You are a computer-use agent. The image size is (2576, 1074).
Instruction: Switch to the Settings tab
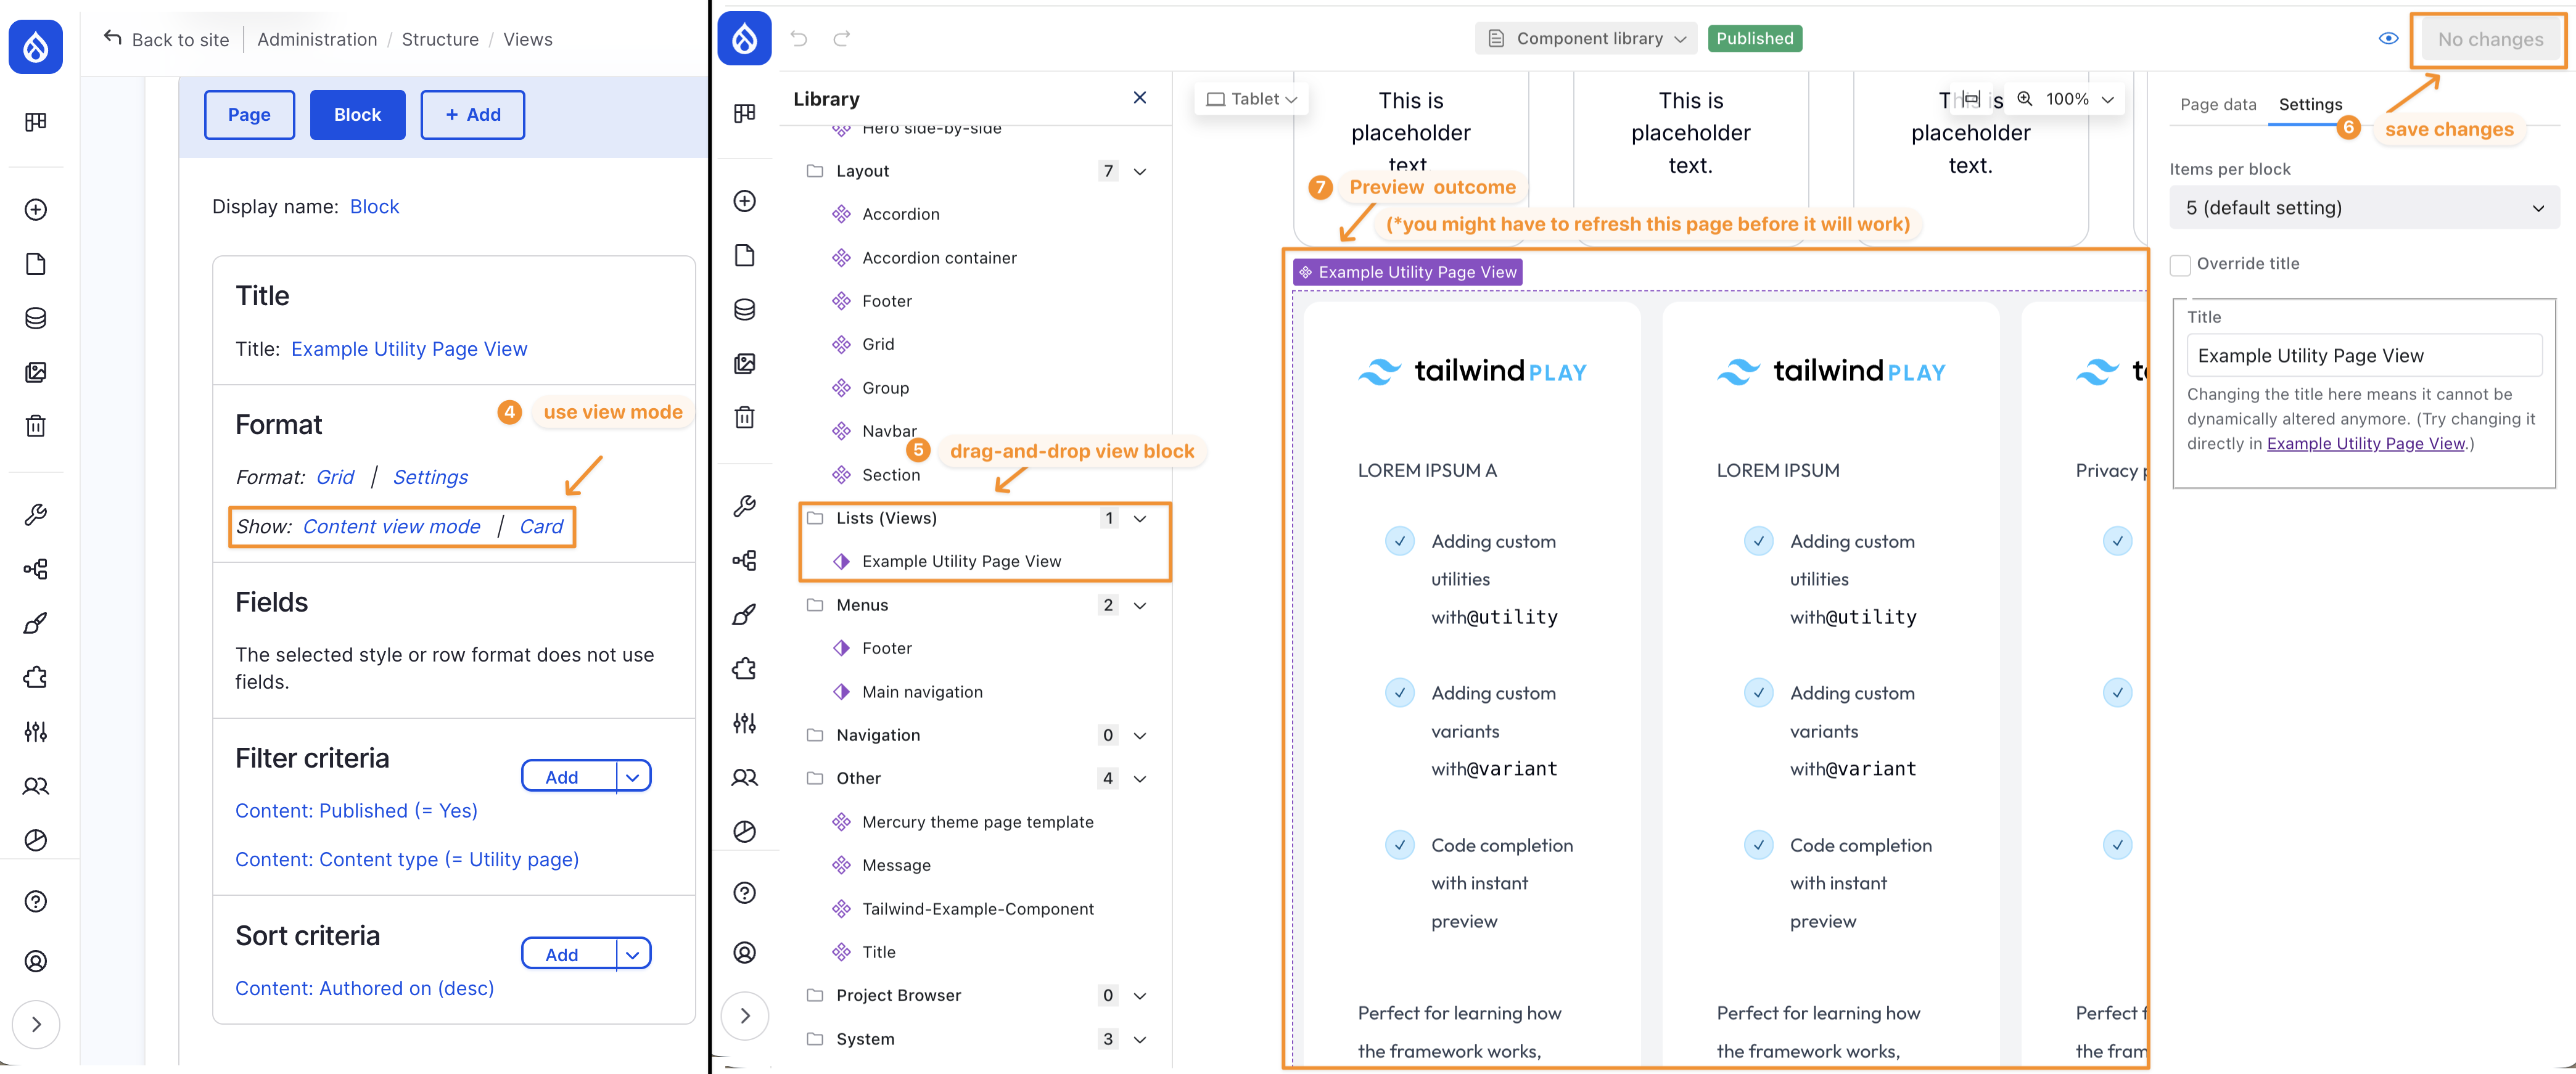coord(2310,104)
